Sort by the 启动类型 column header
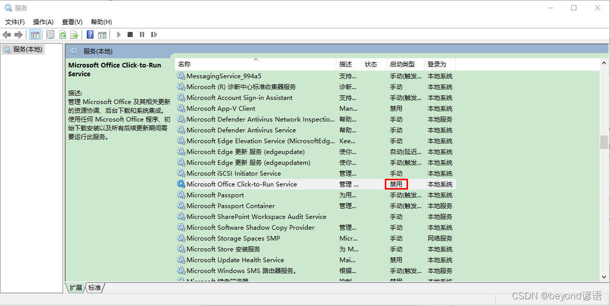 click(x=405, y=64)
